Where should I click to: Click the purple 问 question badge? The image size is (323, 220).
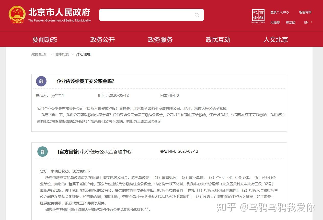tap(41, 81)
